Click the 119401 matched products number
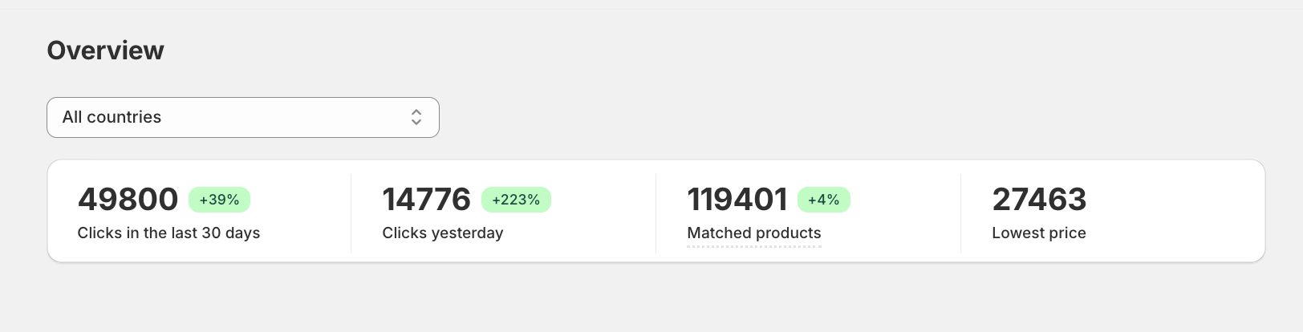The width and height of the screenshot is (1303, 332). tap(737, 200)
